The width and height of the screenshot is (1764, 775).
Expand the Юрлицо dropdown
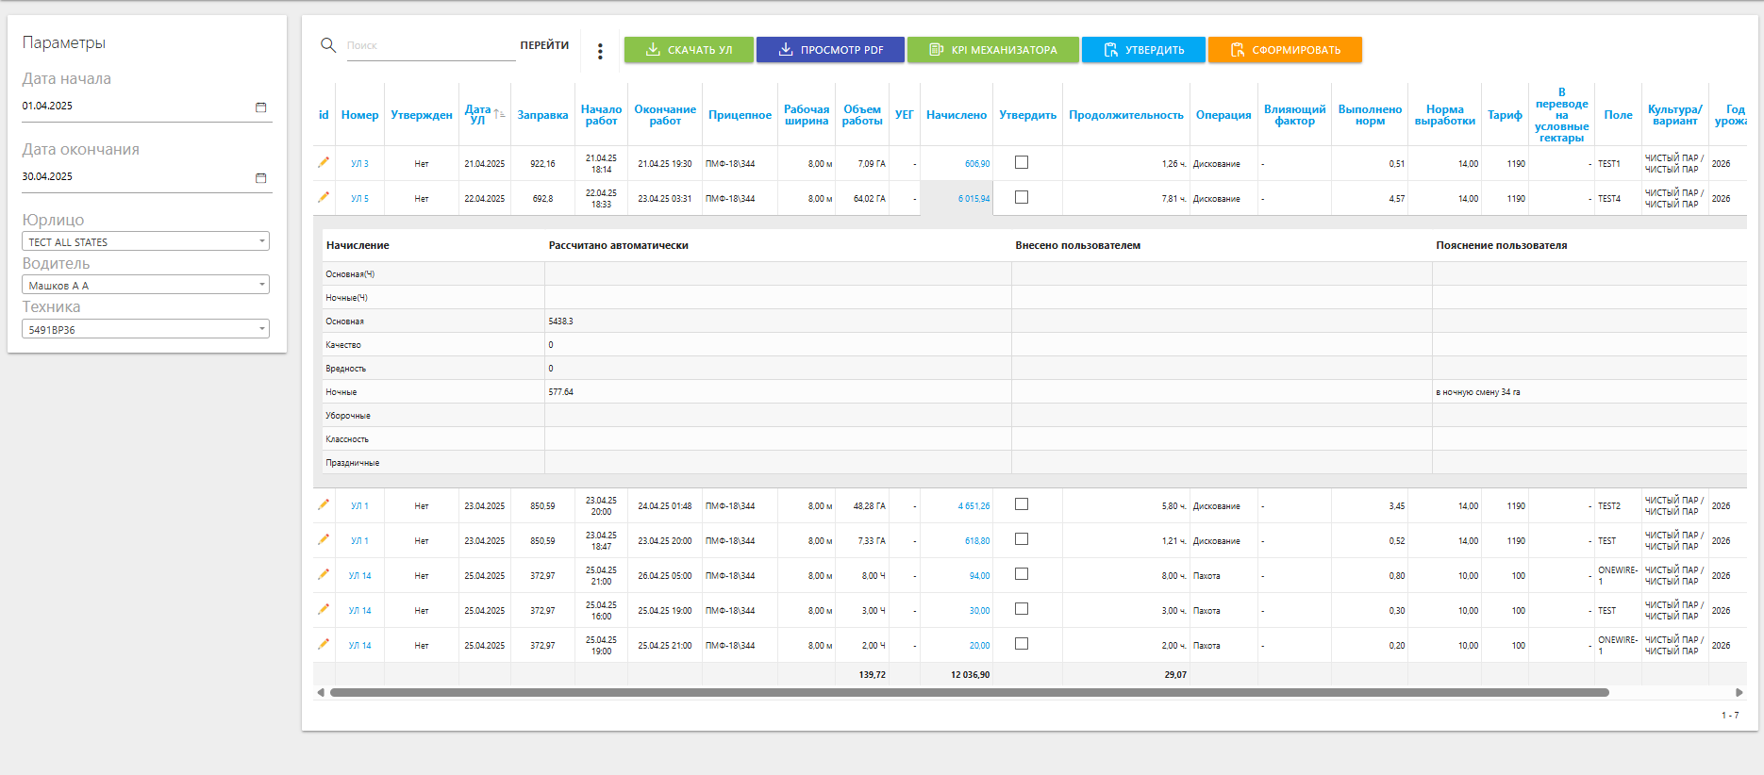pyautogui.click(x=145, y=241)
